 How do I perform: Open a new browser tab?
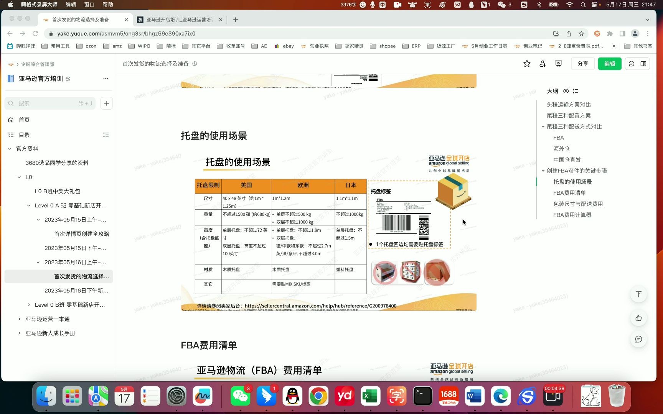coord(236,20)
